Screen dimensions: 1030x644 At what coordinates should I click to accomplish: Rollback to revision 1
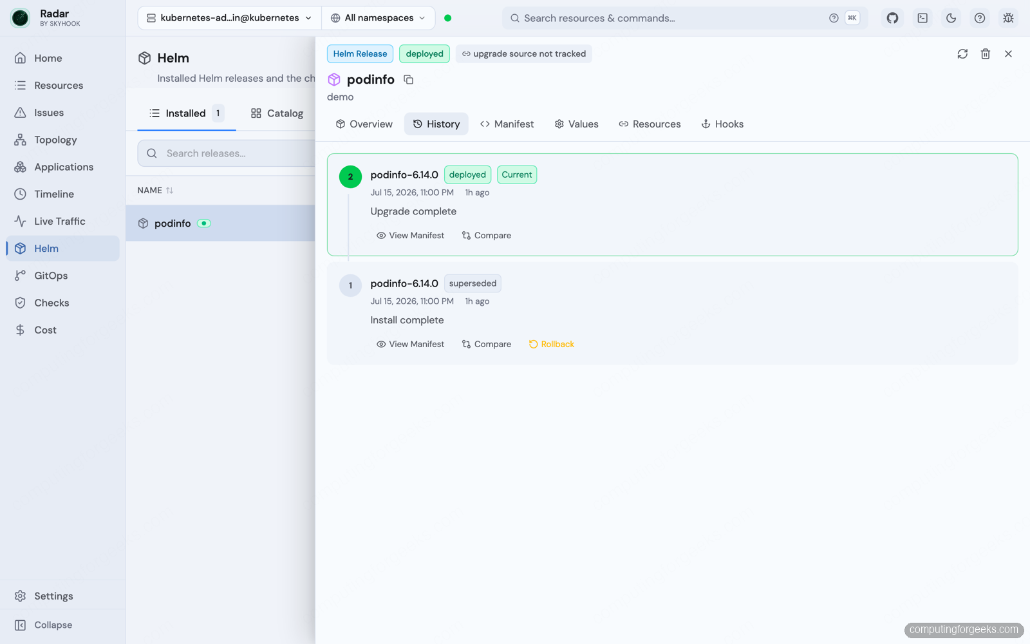(x=552, y=345)
